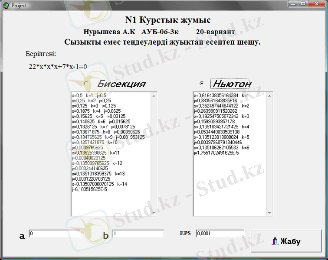This screenshot has width=328, height=260.
Task: Click the Жабу close button
Action: 286,241
